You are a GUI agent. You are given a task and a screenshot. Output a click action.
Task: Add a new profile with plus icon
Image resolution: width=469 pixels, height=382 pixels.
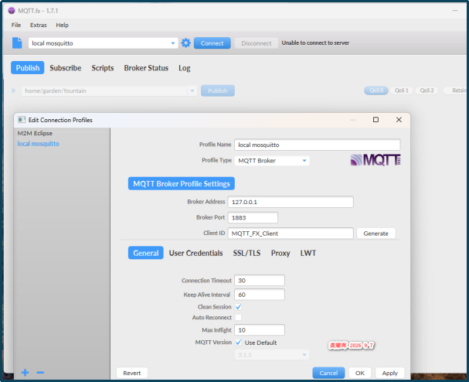[x=25, y=373]
